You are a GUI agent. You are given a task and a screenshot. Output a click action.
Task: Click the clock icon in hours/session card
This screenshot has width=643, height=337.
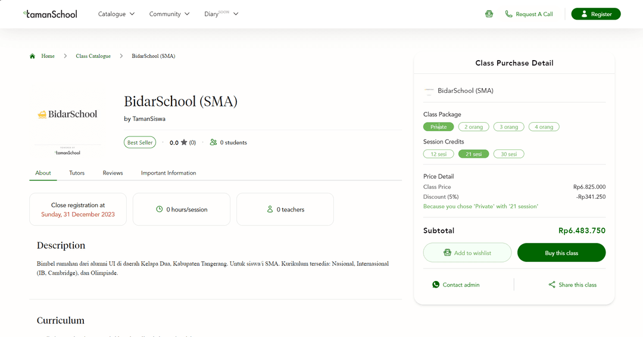(x=160, y=209)
